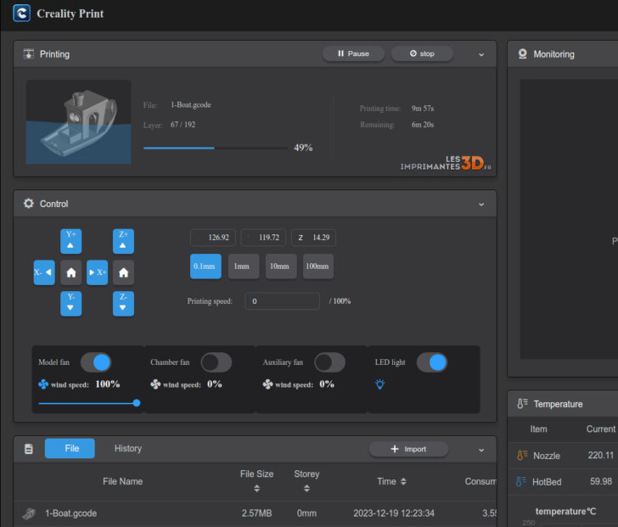Home the Z axis
618x527 pixels.
123,272
